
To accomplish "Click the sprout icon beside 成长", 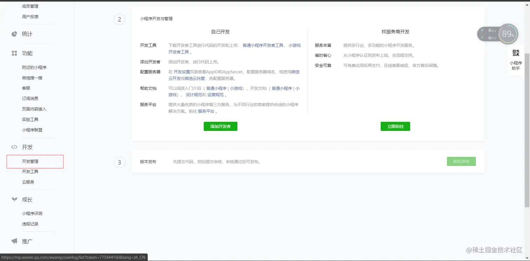I will point(14,199).
